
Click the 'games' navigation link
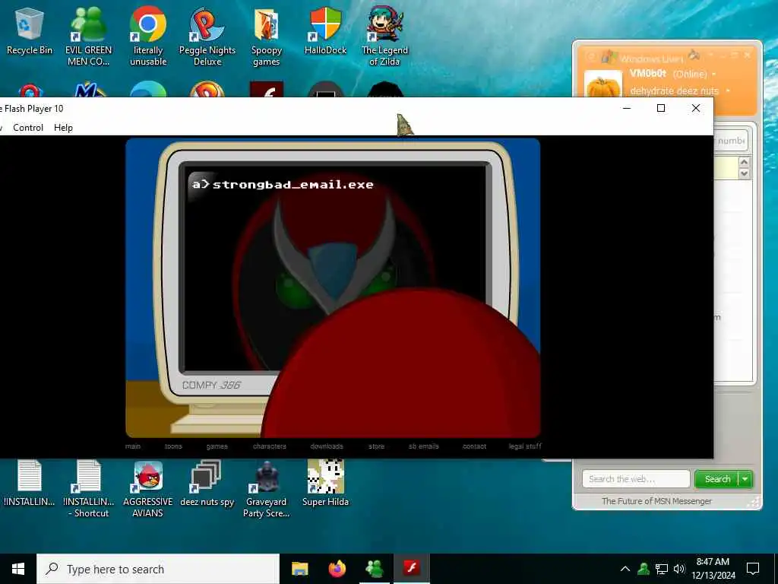tap(217, 446)
